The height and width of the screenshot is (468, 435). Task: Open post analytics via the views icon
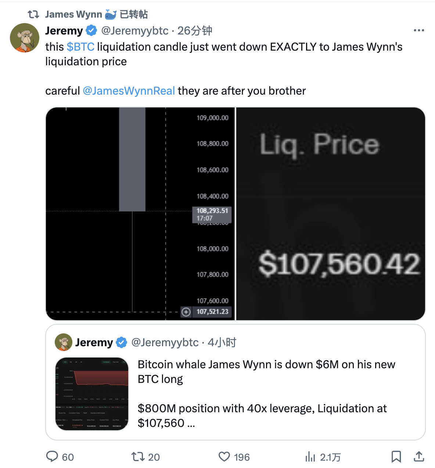[310, 457]
